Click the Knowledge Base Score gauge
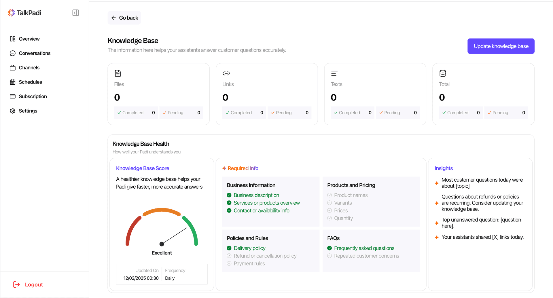 (162, 227)
